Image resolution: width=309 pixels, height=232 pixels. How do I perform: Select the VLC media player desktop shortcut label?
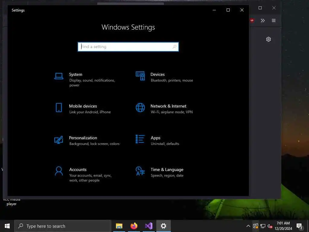[x=11, y=201]
